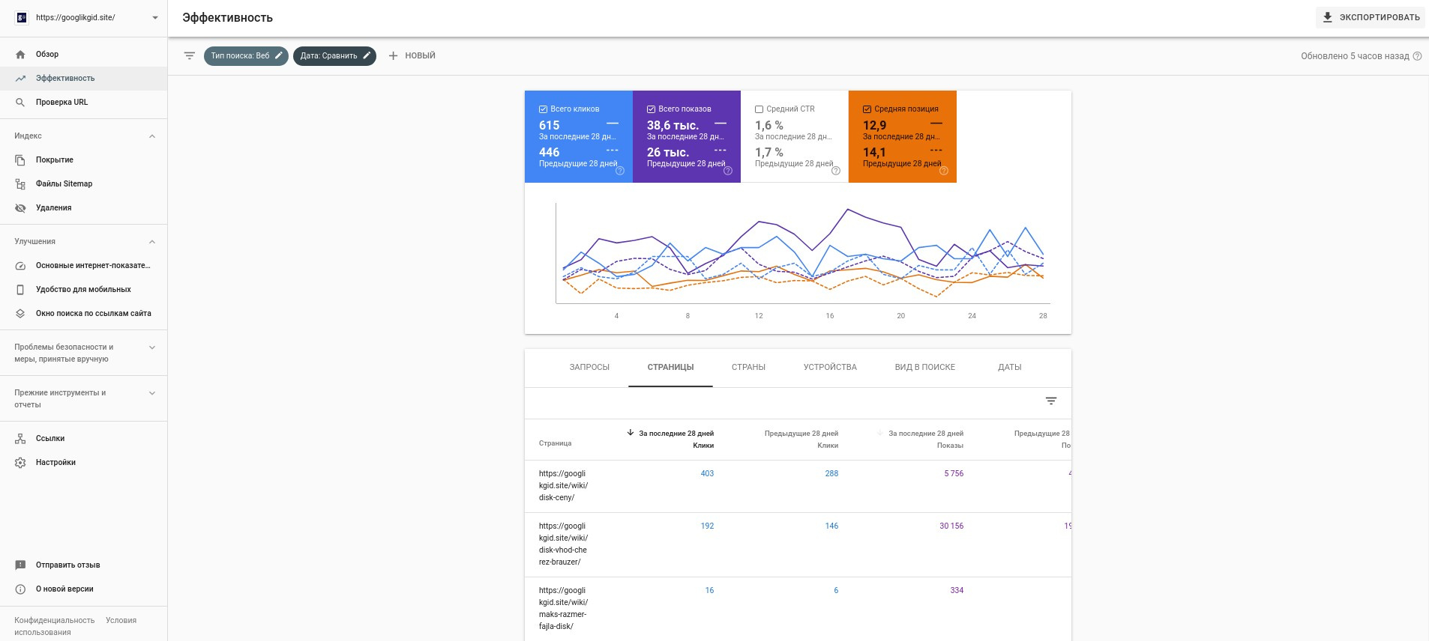Click the export download icon
The height and width of the screenshot is (641, 1429).
[1327, 17]
